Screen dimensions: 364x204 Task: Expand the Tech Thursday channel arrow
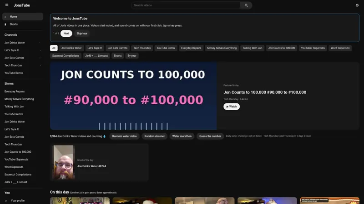click(40, 65)
